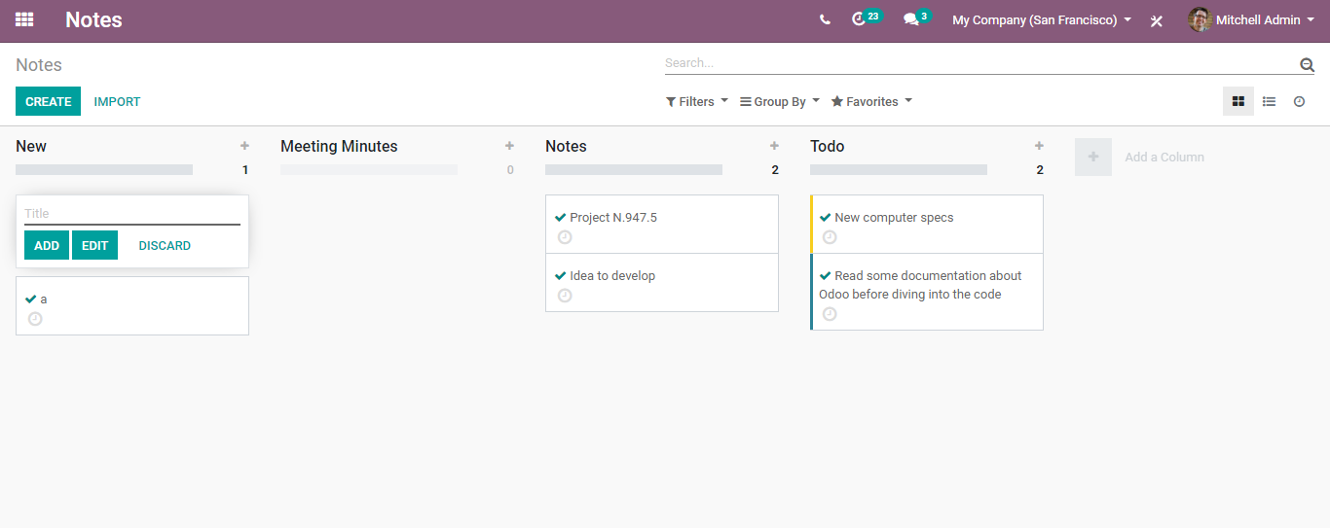The image size is (1330, 528).
Task: Click record count 2 in Todo column
Action: 1040,170
